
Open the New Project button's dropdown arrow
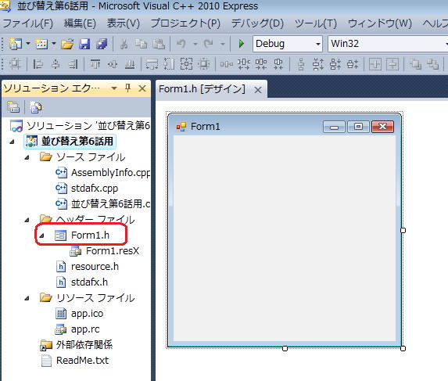pyautogui.click(x=28, y=44)
